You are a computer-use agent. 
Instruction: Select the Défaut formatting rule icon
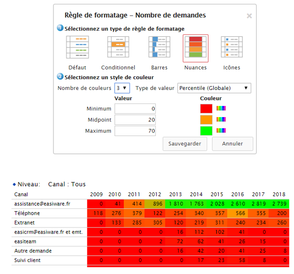tap(77, 48)
